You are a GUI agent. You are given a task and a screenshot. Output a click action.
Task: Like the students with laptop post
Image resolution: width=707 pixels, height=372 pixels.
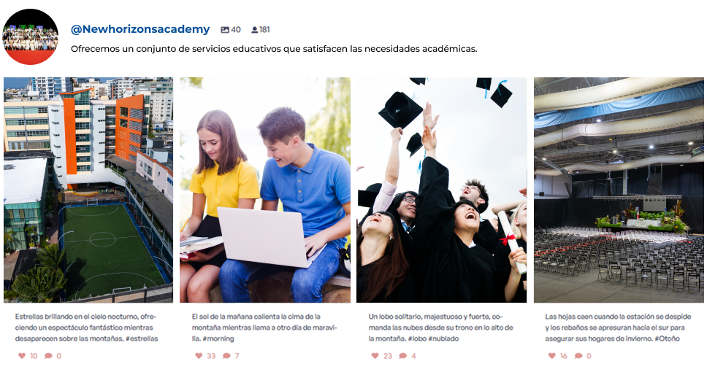click(199, 356)
